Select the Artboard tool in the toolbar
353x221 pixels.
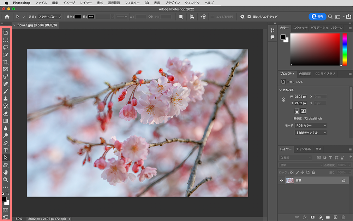point(6,33)
